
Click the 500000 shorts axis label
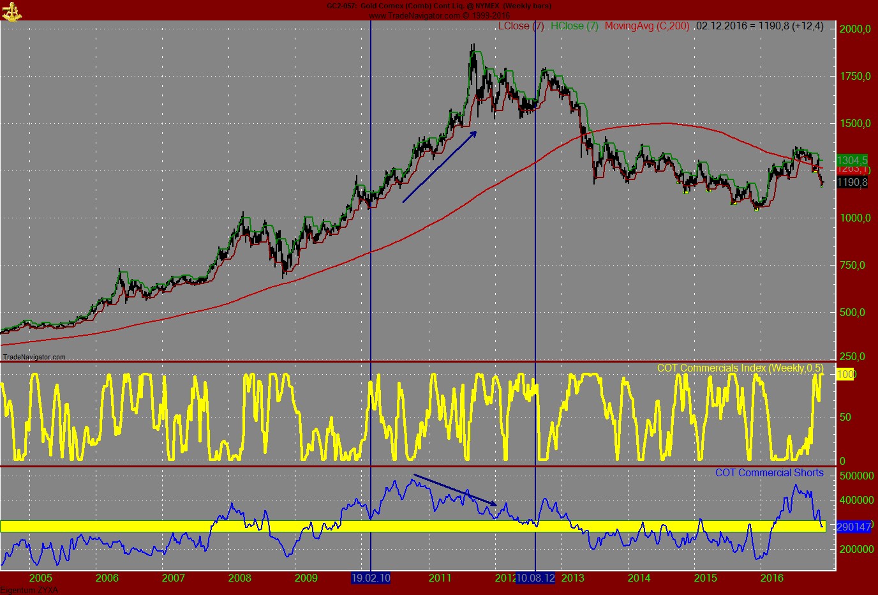point(857,476)
